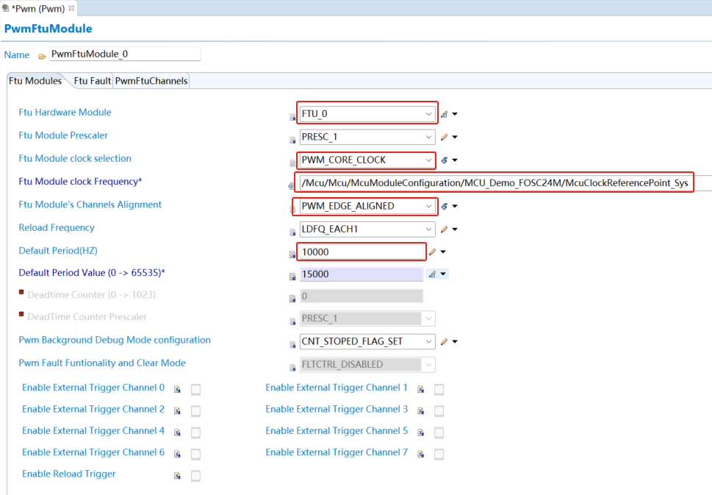
Task: Click the pencil icon beside Reload Frequency
Action: point(444,229)
